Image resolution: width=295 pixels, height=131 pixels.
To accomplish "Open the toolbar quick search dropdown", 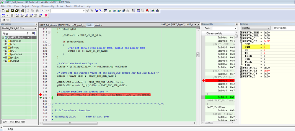I will click(x=84, y=11).
